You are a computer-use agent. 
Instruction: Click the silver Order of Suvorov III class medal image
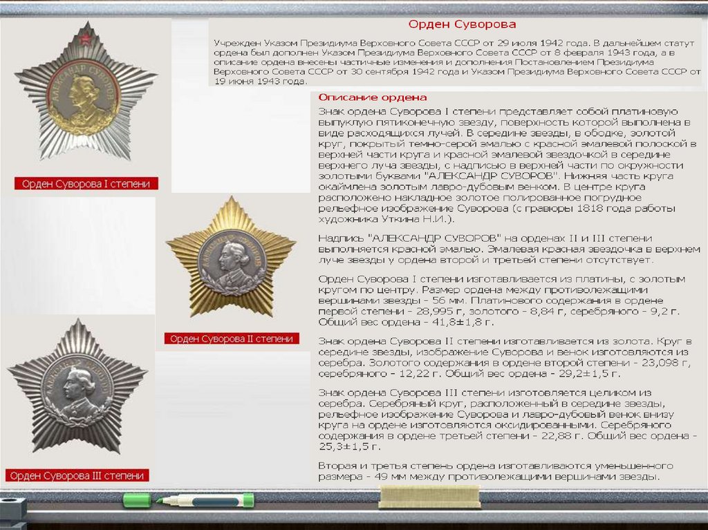click(x=77, y=386)
